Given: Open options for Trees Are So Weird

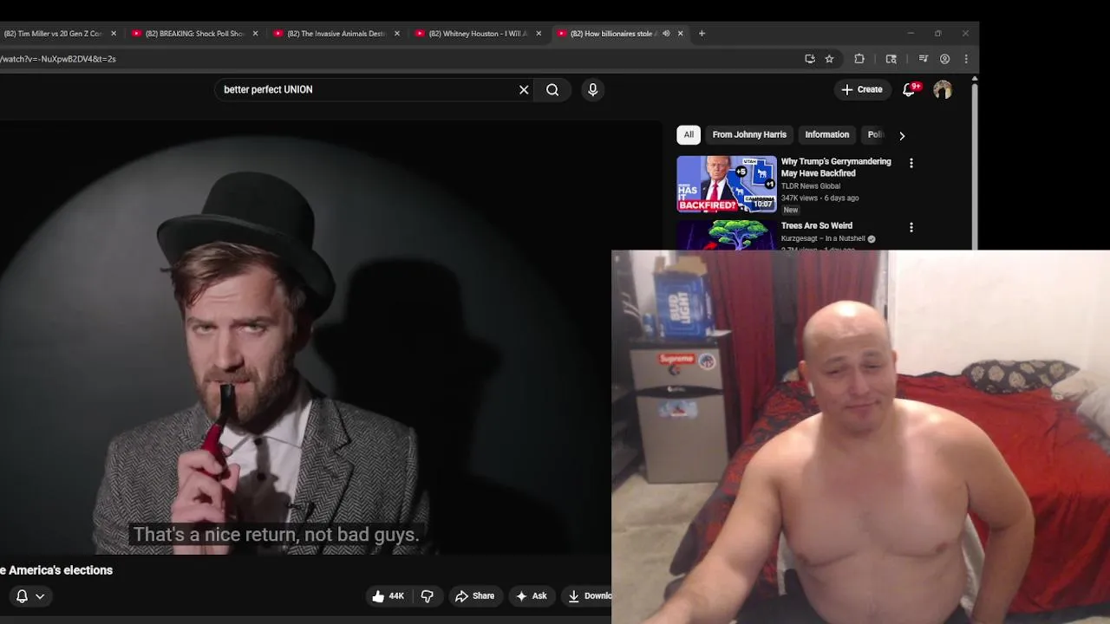Looking at the screenshot, I should click(911, 227).
